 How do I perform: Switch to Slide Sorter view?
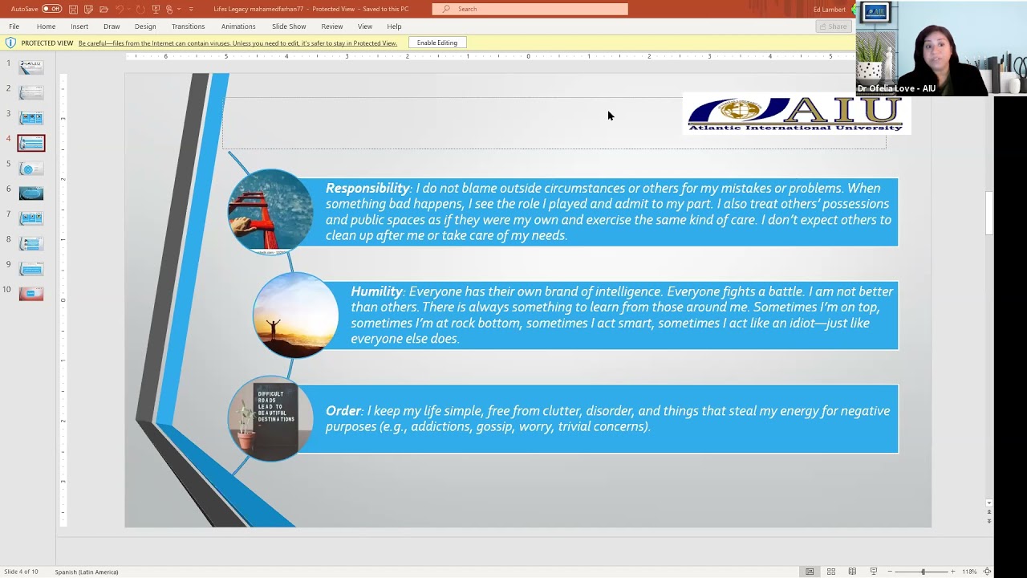(x=831, y=572)
